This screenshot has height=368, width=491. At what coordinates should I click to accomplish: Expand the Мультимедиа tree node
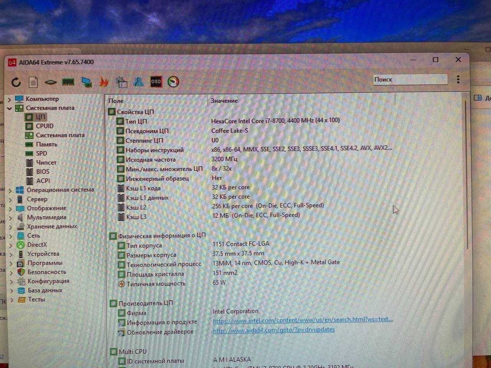tap(10, 217)
